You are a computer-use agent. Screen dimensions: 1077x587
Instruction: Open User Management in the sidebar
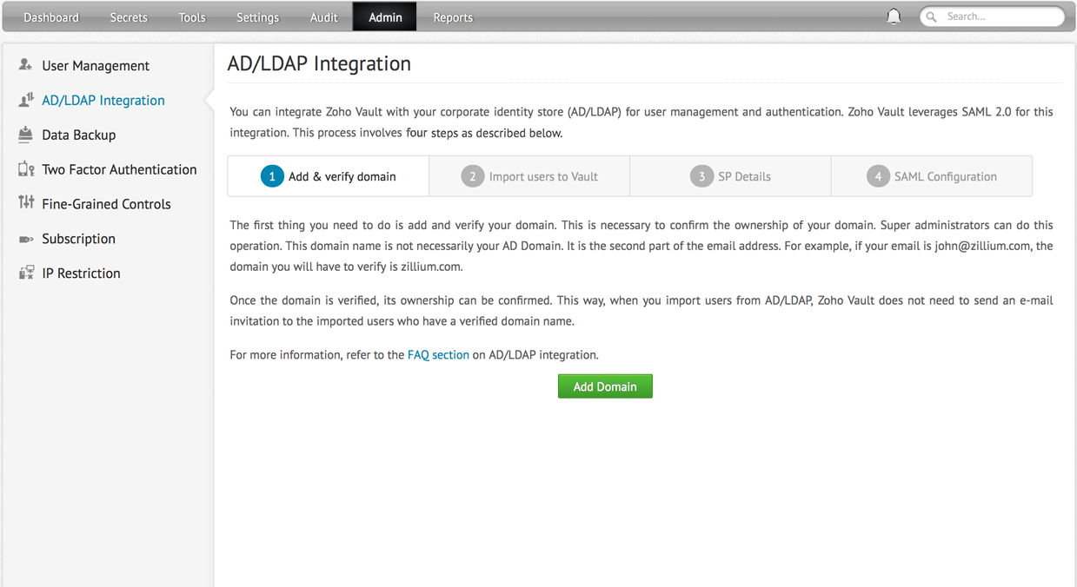tap(96, 65)
